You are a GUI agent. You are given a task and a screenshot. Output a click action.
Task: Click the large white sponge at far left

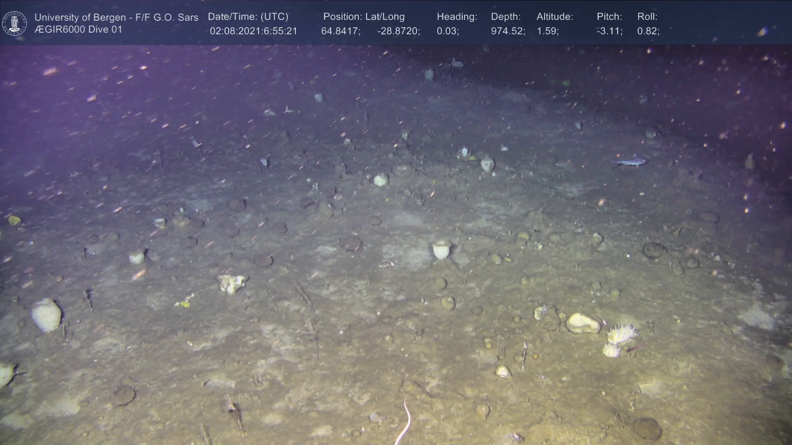click(47, 315)
